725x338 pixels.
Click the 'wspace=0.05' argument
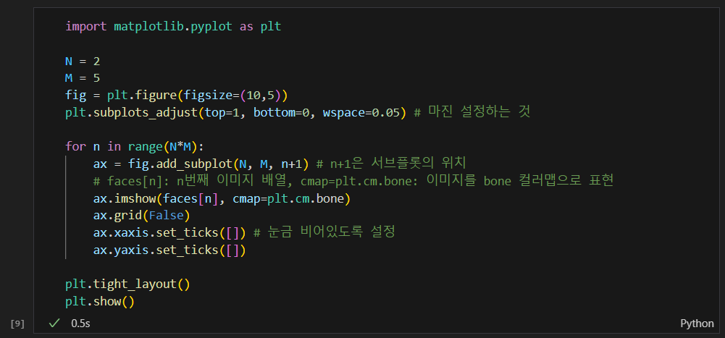(361, 113)
